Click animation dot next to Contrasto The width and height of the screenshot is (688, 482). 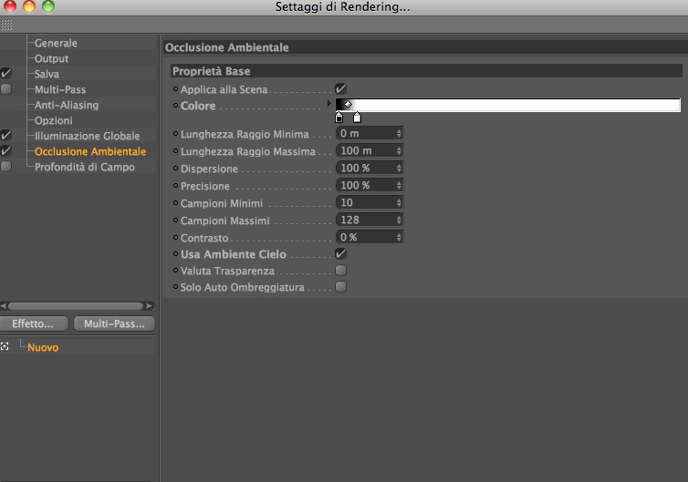pyautogui.click(x=175, y=237)
